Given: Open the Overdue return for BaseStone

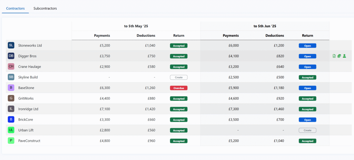Looking at the screenshot, I should [179, 88].
